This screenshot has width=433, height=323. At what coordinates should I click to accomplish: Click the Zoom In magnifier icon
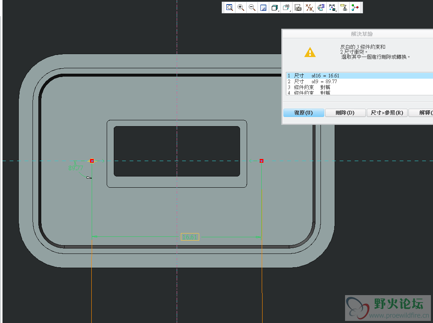click(x=241, y=7)
